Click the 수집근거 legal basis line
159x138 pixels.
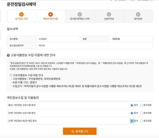[x=76, y=86]
